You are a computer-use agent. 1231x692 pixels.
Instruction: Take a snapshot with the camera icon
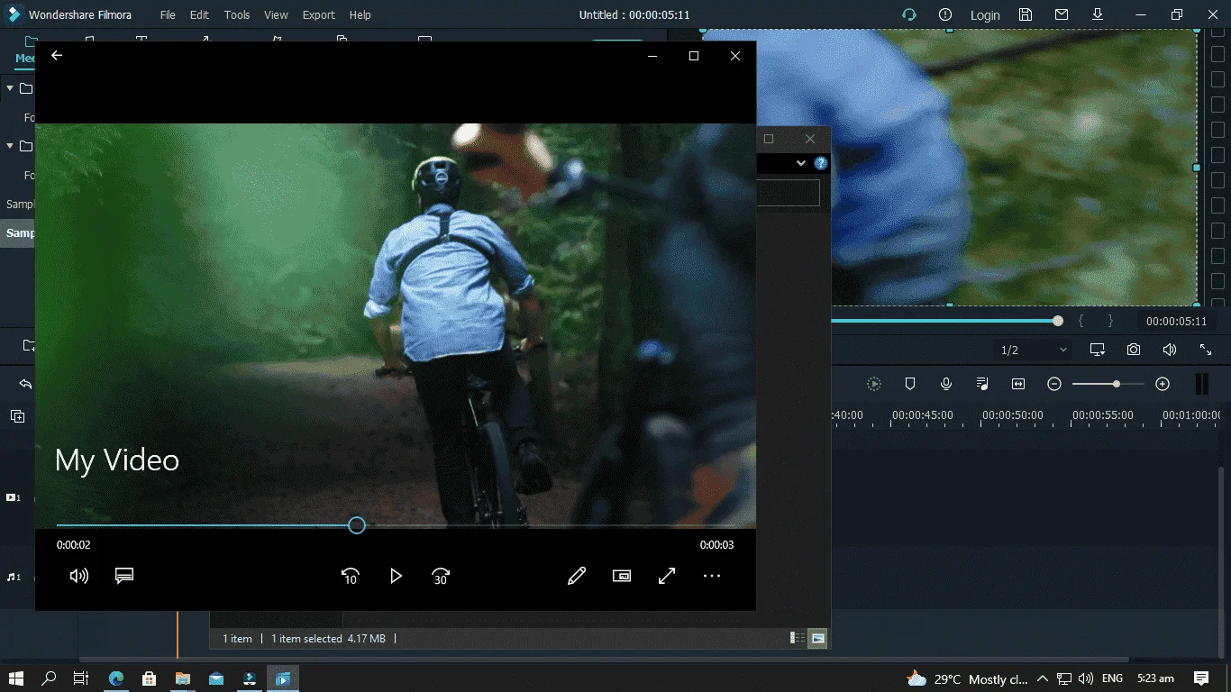click(1134, 350)
